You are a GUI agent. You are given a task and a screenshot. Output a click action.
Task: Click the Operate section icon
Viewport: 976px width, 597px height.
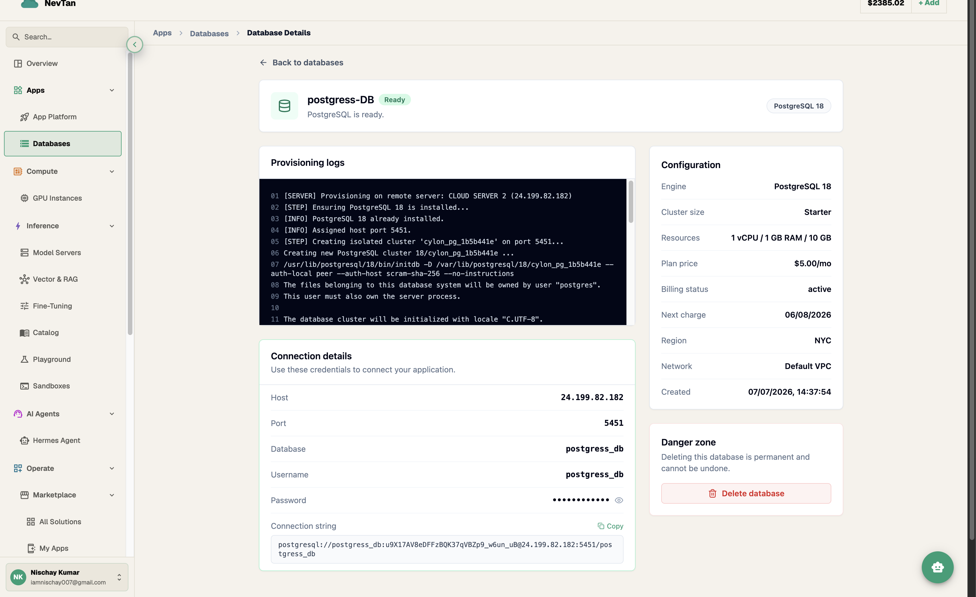click(x=18, y=468)
